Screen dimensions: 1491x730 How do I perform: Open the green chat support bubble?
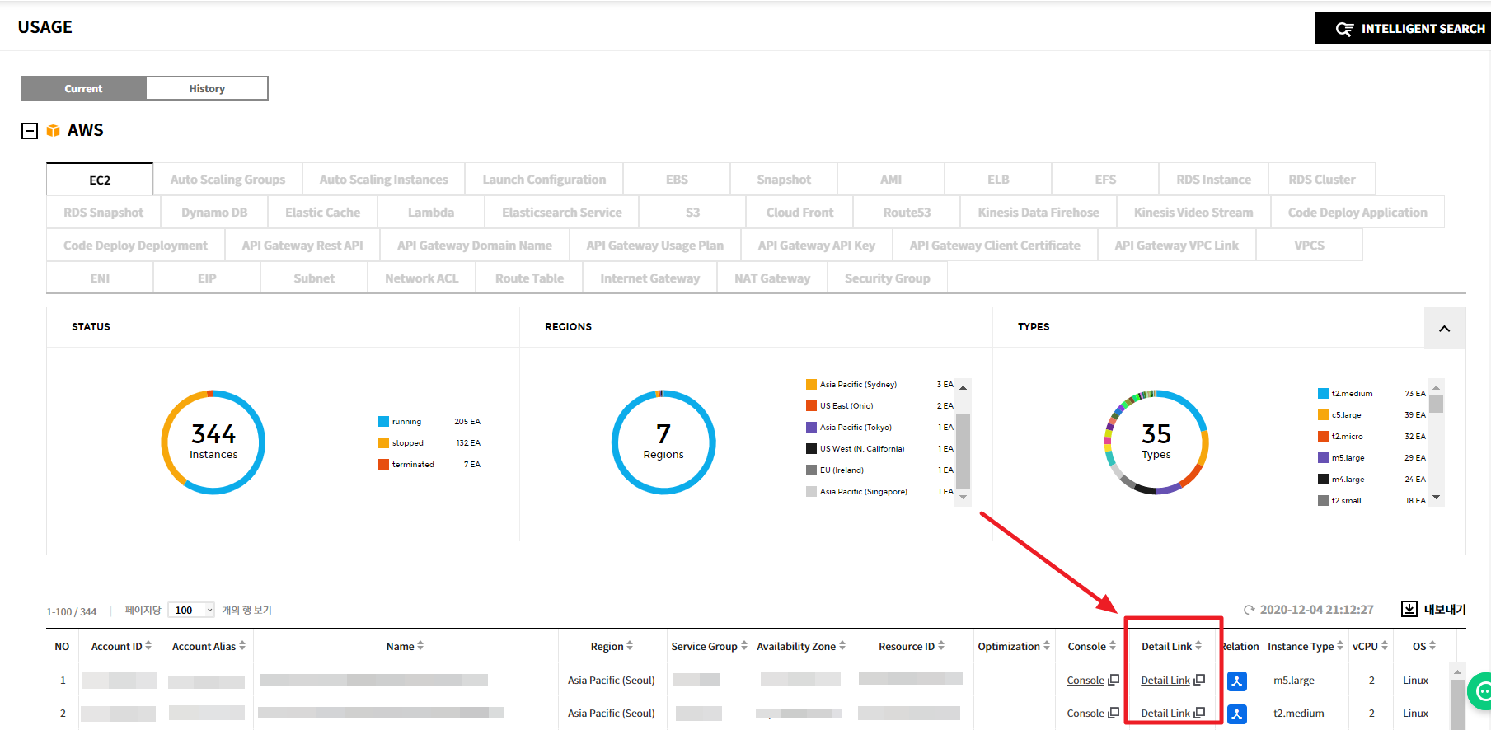(x=1482, y=690)
